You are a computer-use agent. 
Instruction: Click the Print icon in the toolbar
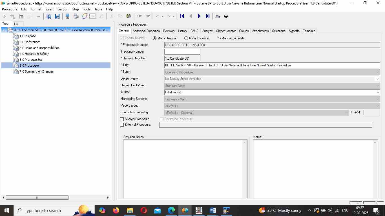[76, 16]
